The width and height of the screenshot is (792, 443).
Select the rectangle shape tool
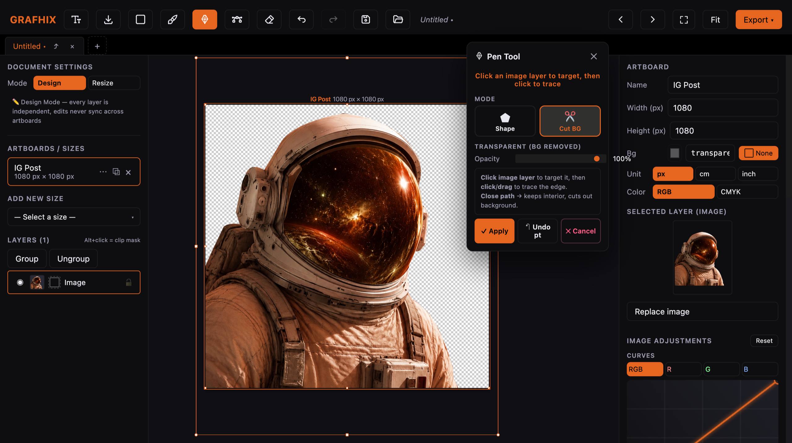[x=140, y=19]
